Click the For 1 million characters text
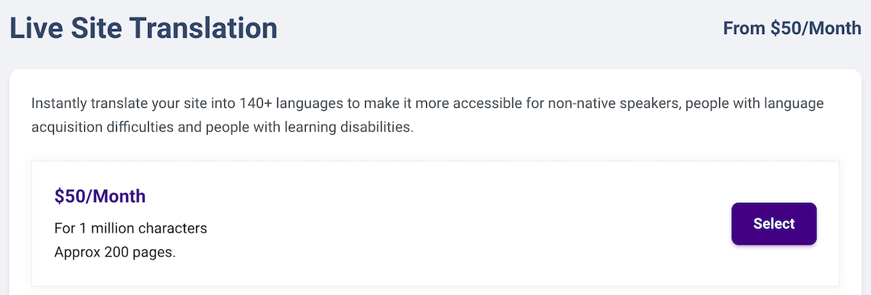The width and height of the screenshot is (871, 295). [x=131, y=228]
